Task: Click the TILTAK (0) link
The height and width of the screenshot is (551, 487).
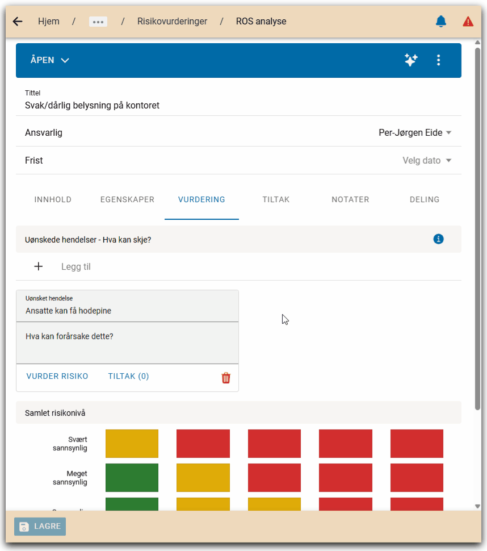Action: pos(128,376)
